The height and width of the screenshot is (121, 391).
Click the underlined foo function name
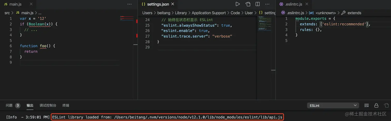[43, 46]
